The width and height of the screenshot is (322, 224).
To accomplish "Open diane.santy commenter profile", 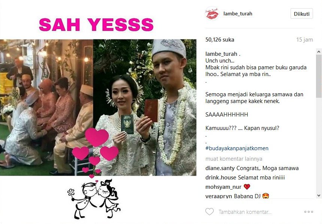I will (x=220, y=168).
